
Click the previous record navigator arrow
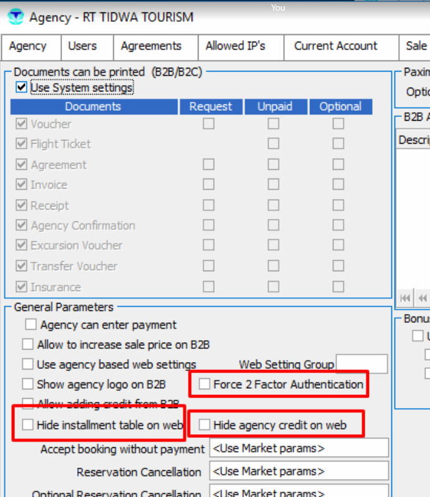click(x=422, y=298)
